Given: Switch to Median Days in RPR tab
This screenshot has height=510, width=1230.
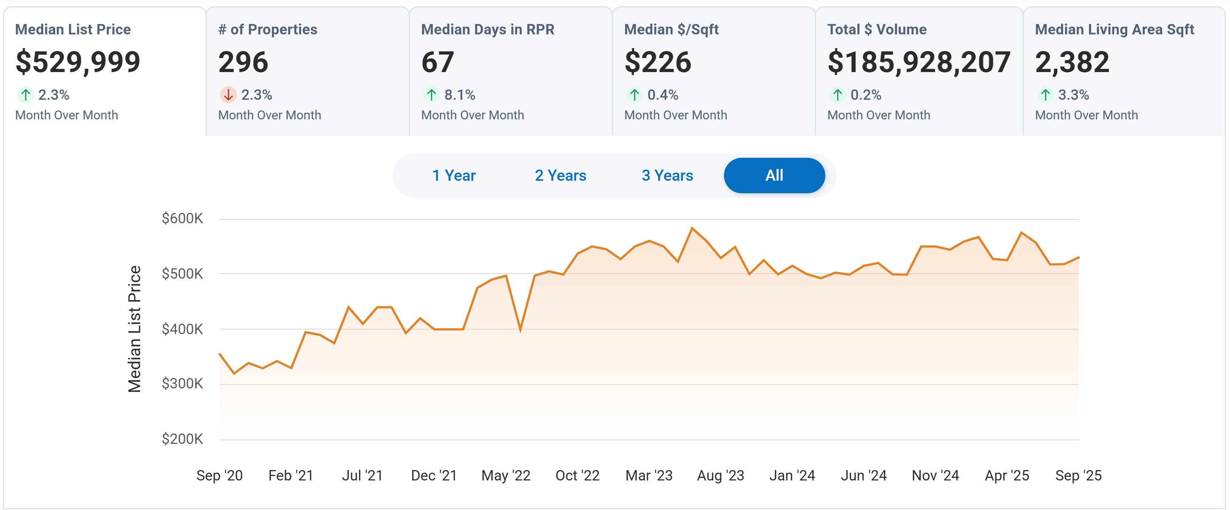Looking at the screenshot, I should pos(488,30).
